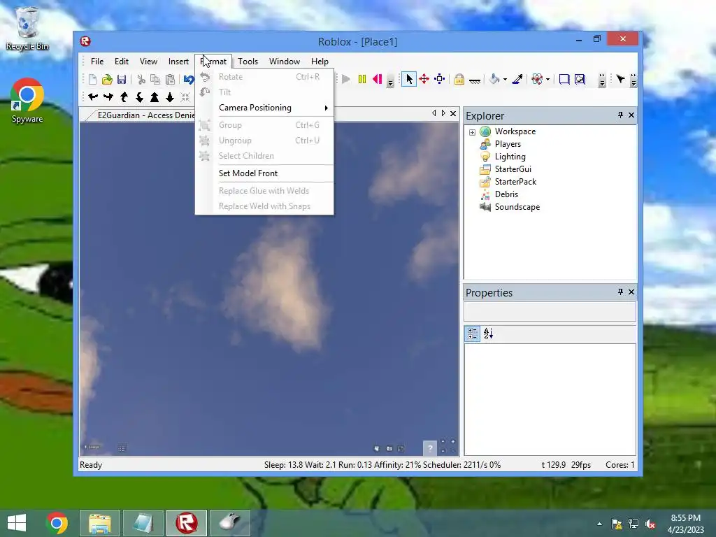
Task: Open the Window menu
Action: click(285, 62)
